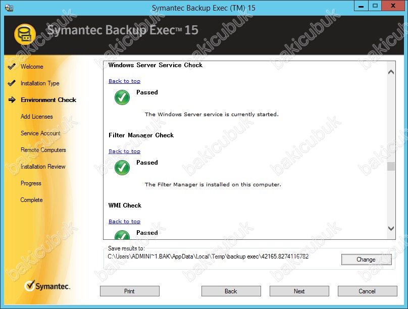Screen dimensions: 408x309
Task: Select the Add Licenses step
Action: click(37, 117)
